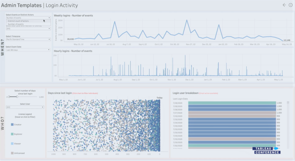
Task: Click the red 'Click chart to filter individuals' note
Action: [x=85, y=93]
